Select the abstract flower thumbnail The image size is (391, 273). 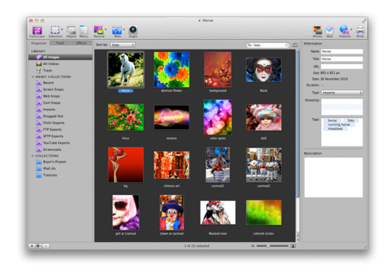click(171, 70)
